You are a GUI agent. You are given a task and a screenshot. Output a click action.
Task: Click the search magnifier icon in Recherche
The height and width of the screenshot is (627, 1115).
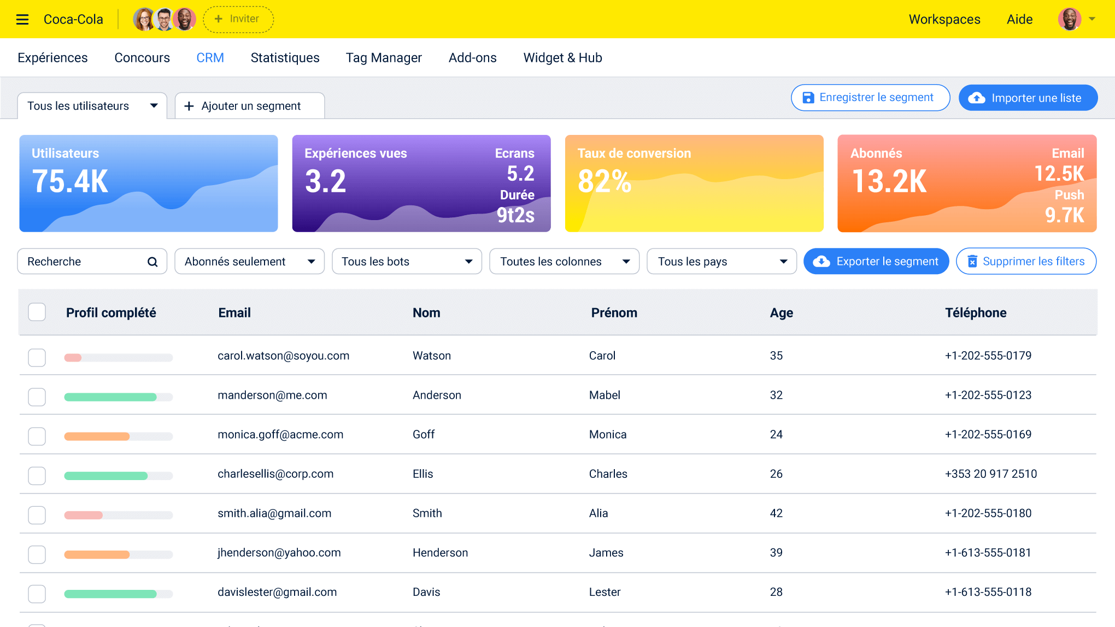[x=152, y=261]
